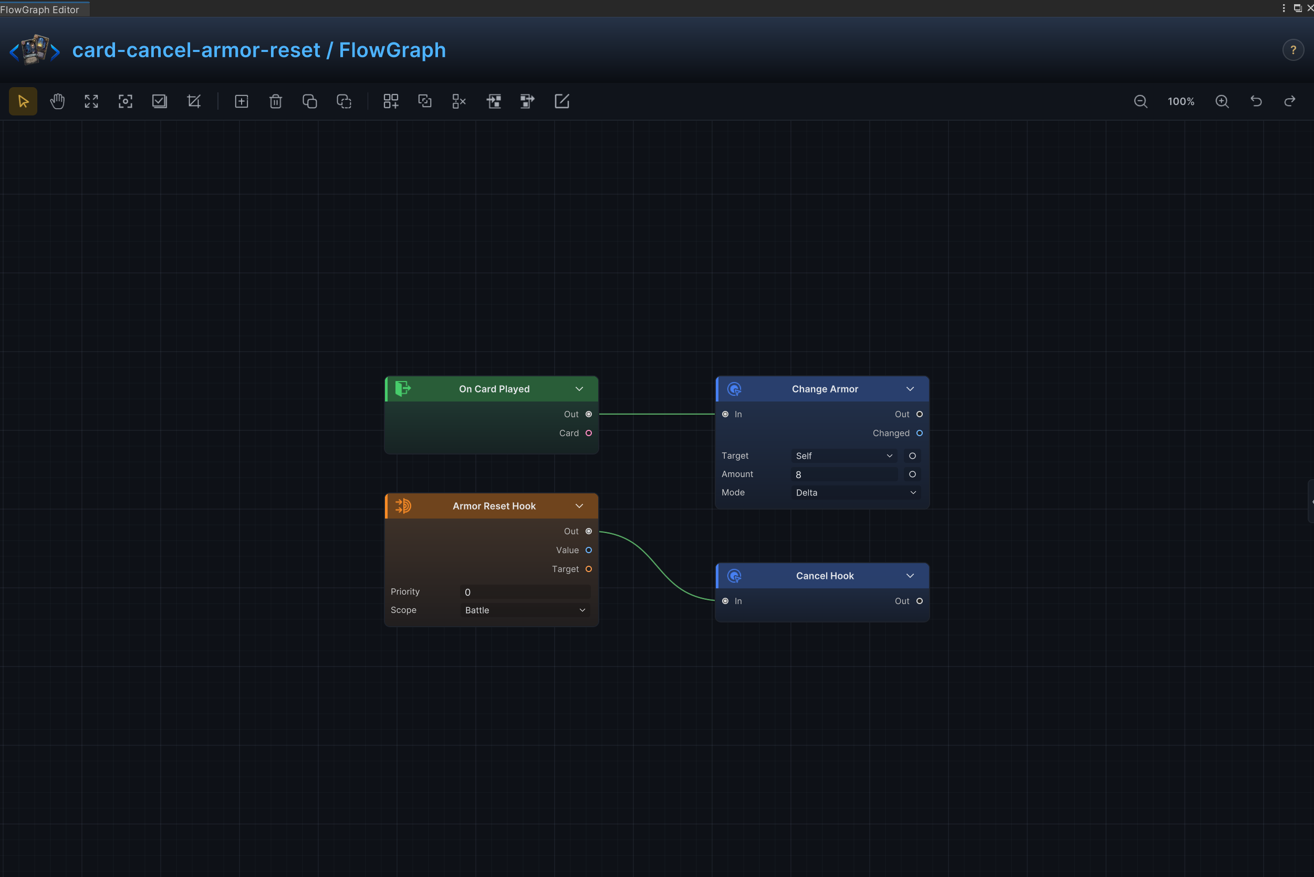Click the dashed duplicate squares icon
The image size is (1314, 877).
[343, 101]
